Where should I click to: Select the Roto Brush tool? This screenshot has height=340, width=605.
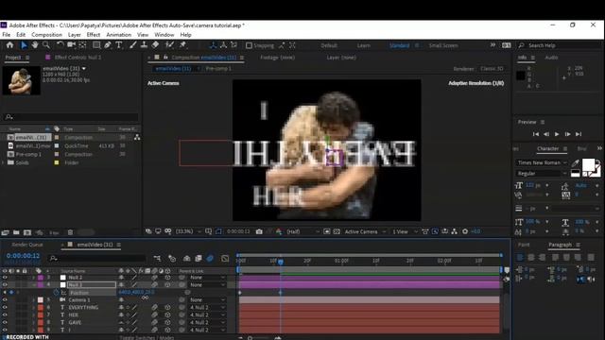[169, 45]
